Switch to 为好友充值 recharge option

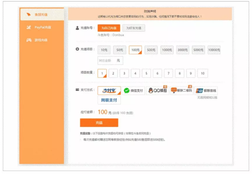tap(133, 28)
